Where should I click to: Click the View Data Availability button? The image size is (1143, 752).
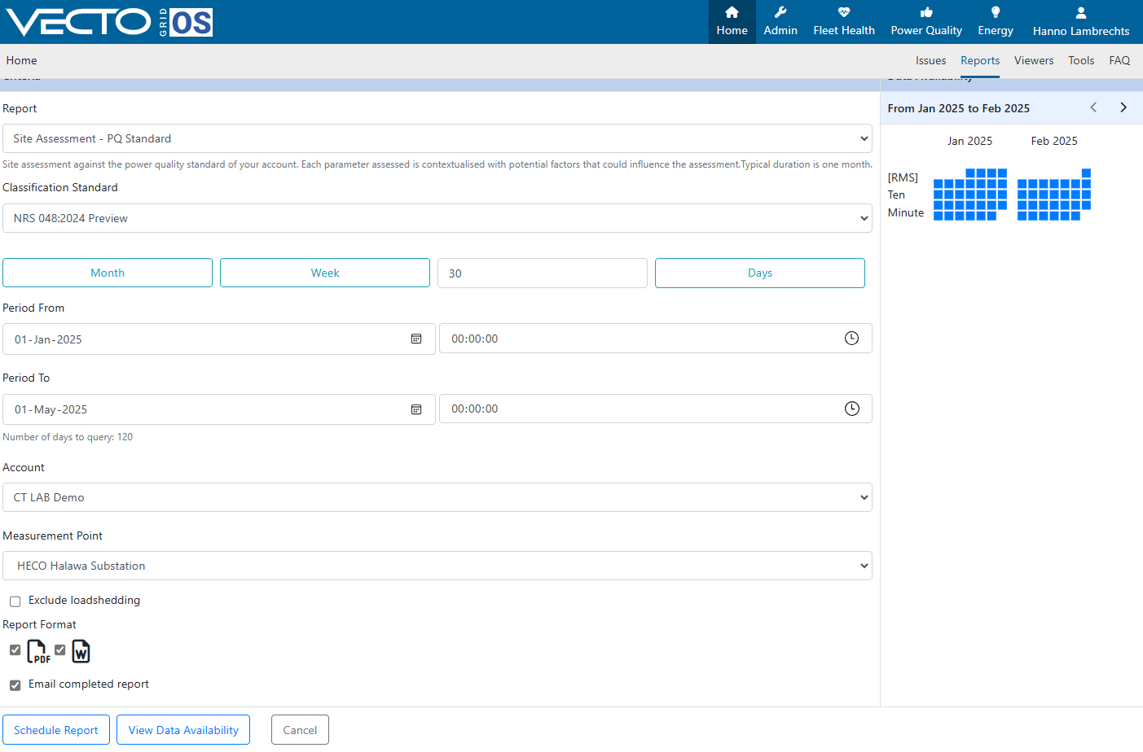183,730
